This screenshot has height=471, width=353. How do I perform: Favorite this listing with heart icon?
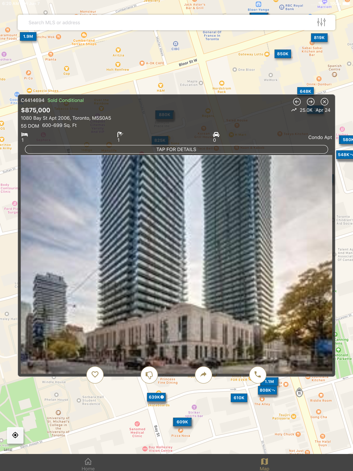click(95, 375)
